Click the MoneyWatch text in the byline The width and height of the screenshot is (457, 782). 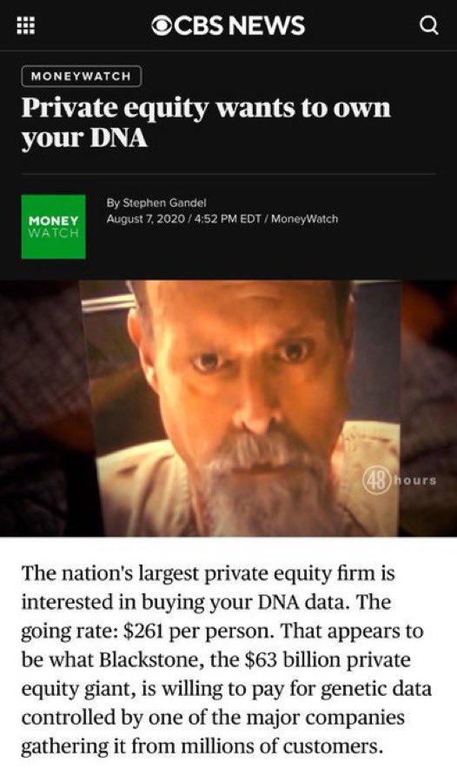(x=304, y=219)
